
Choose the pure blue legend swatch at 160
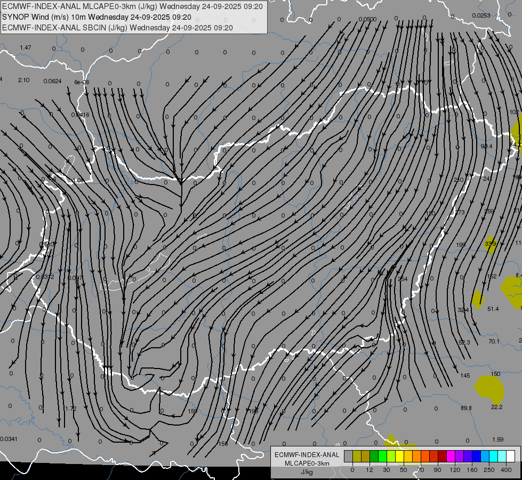476,457
